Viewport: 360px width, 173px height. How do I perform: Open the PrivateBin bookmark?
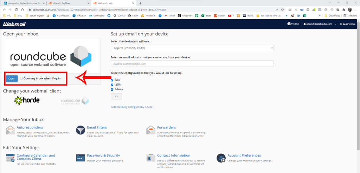click(148, 16)
